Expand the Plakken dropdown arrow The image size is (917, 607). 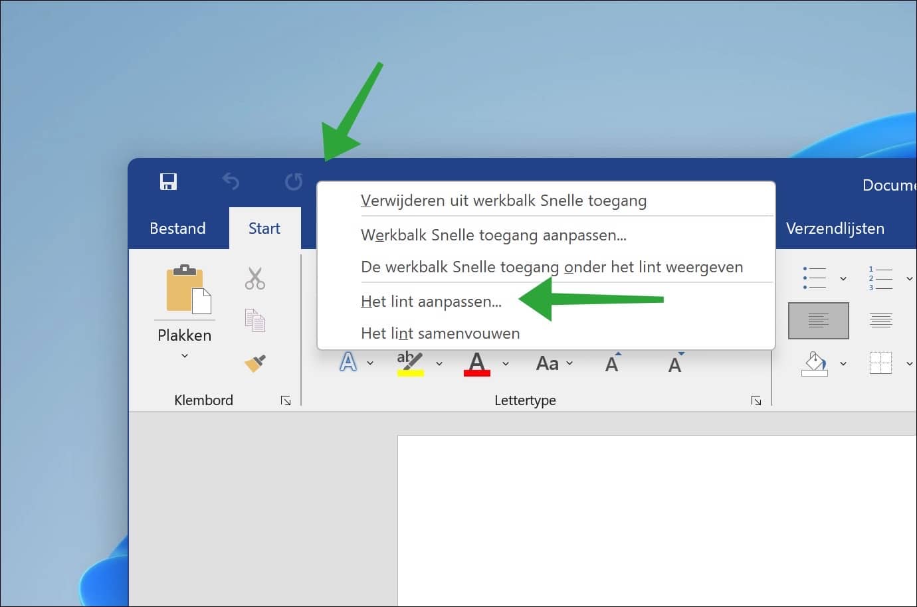(x=184, y=356)
